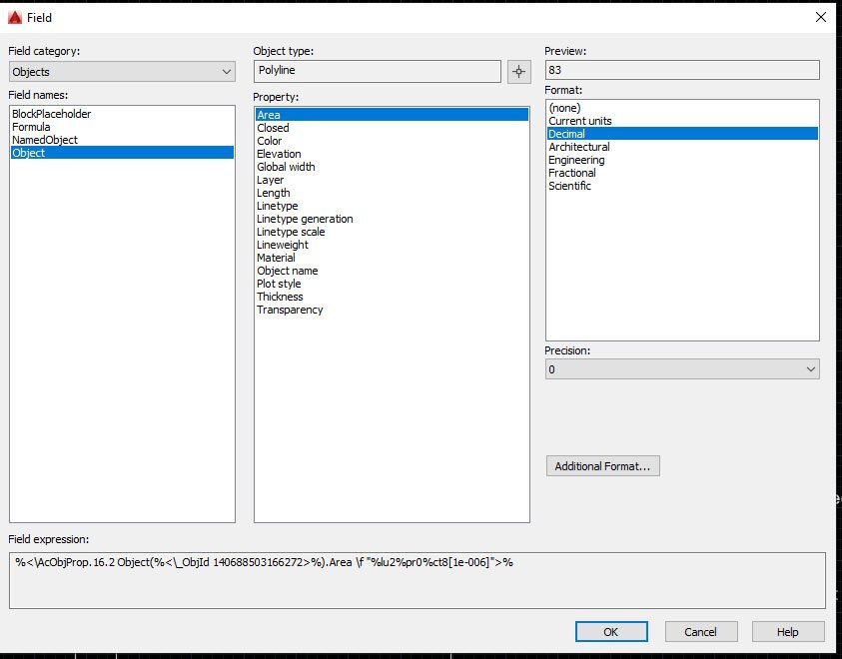Screen dimensions: 842x659
Task: Expand the Precision dropdown
Action: [x=682, y=369]
